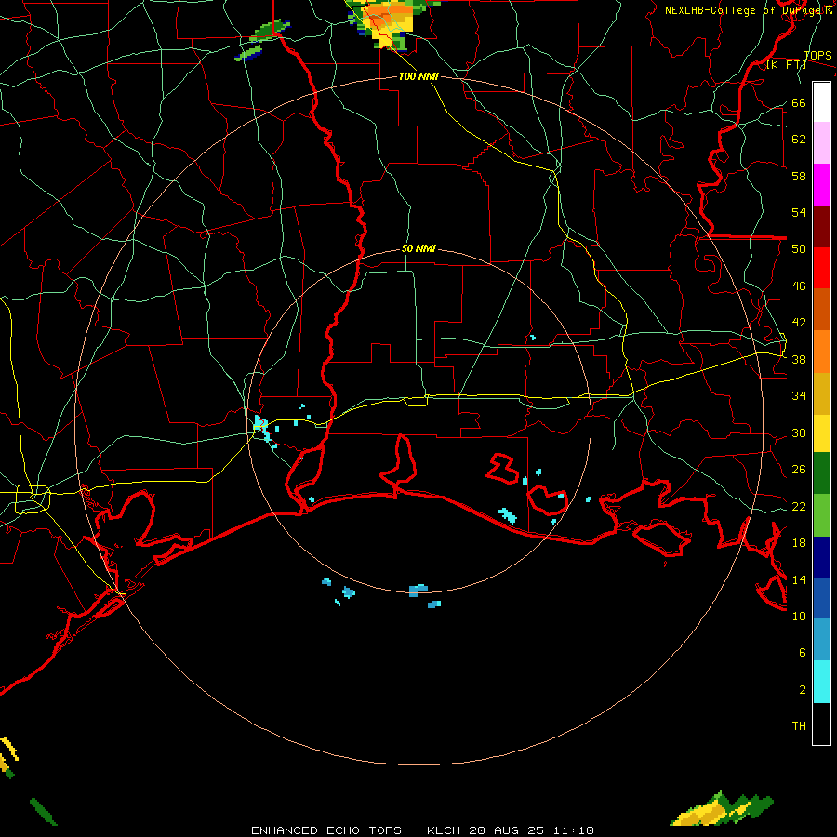837x837 pixels.
Task: Click the legend value 30
Action: [x=799, y=432]
